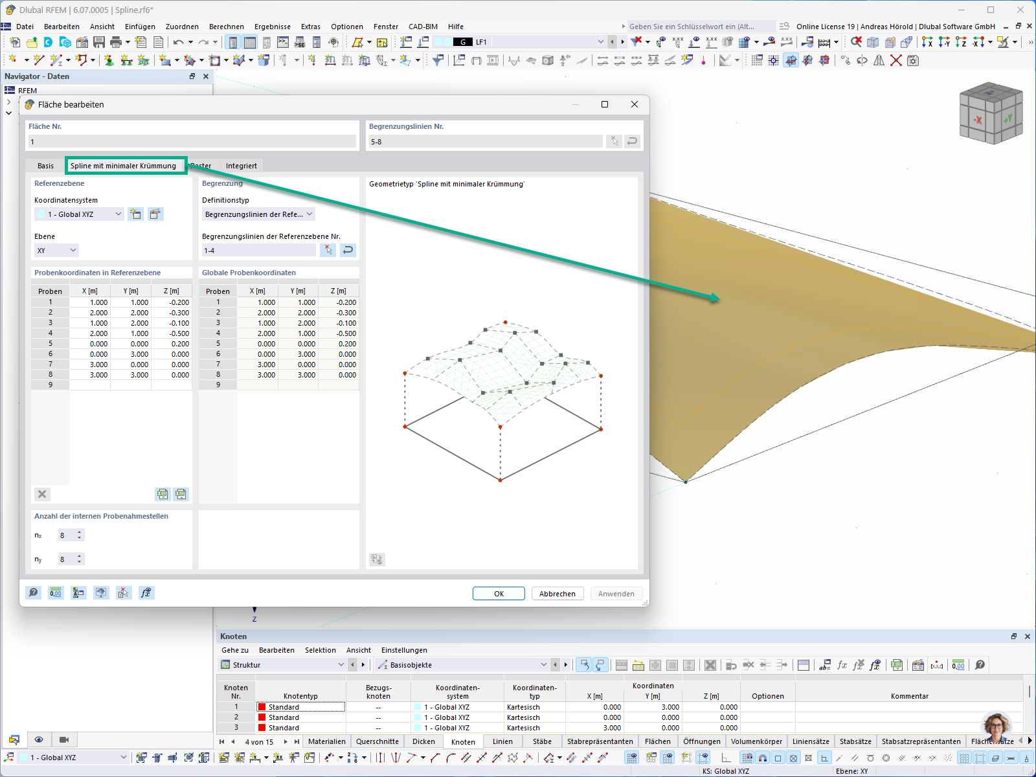The height and width of the screenshot is (777, 1036).
Task: Confirm the surface dialog with OK
Action: coord(499,593)
